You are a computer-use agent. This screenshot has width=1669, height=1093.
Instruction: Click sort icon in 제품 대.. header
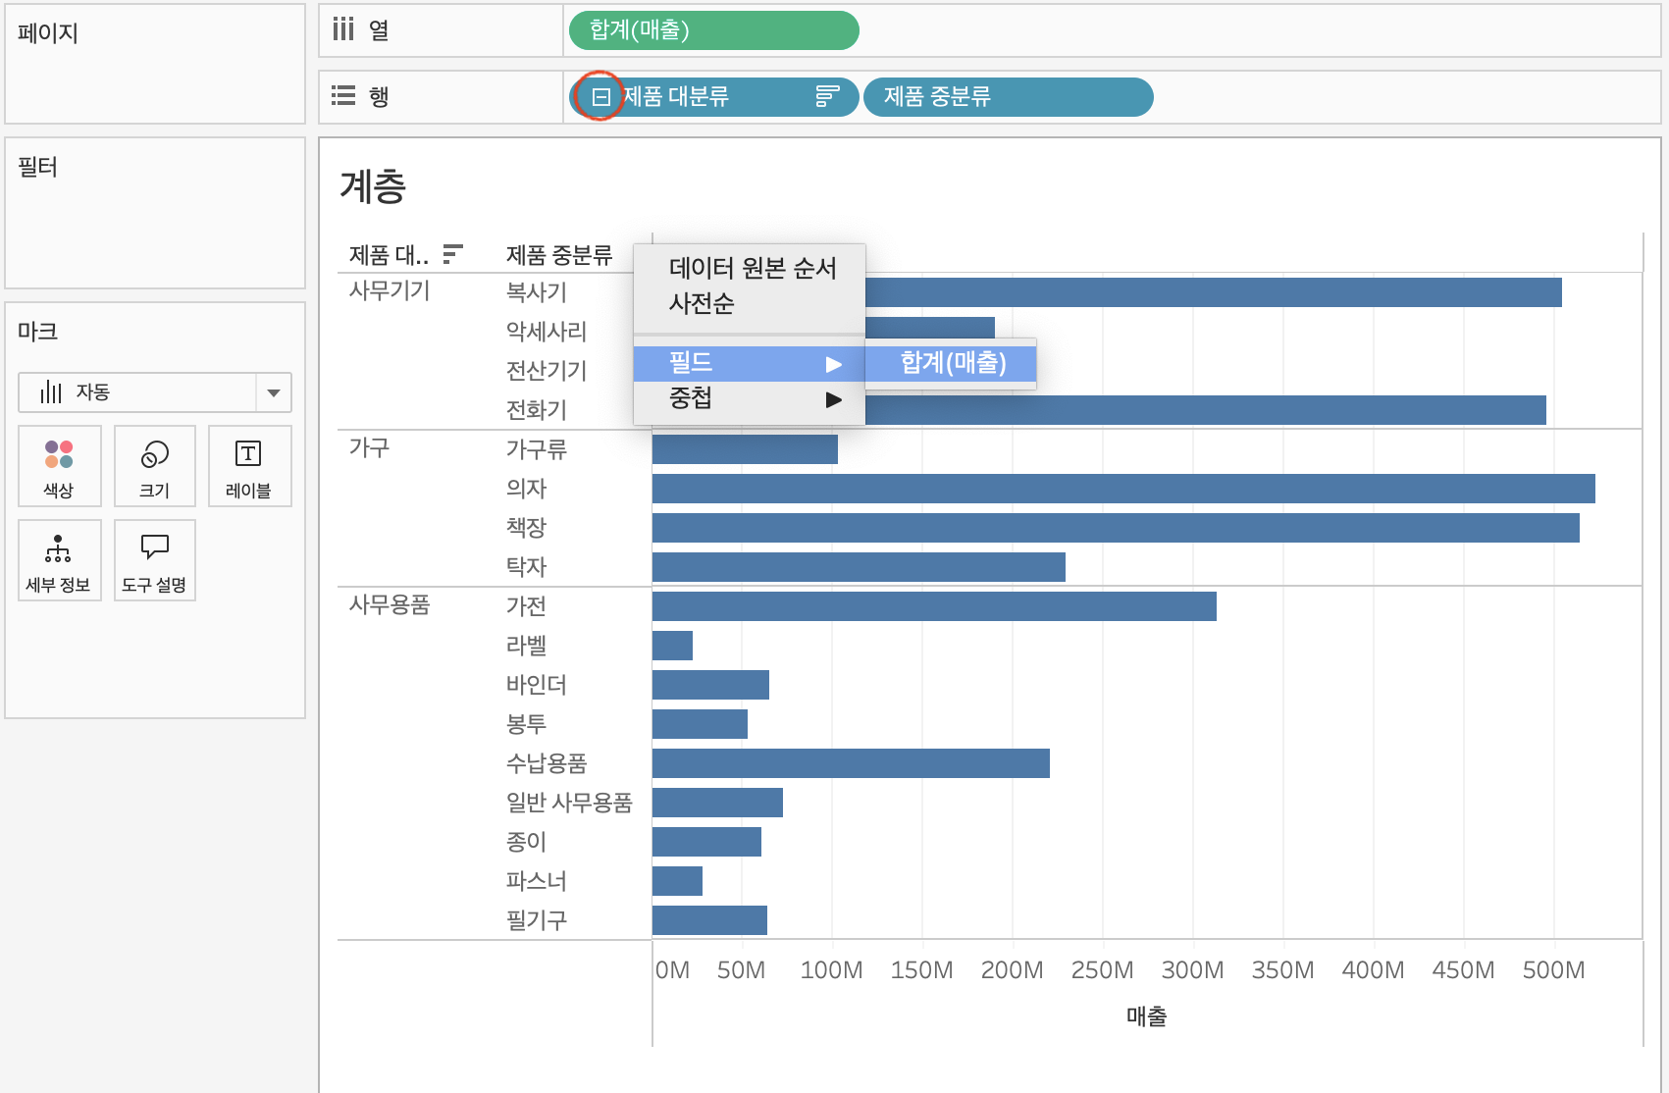452,254
